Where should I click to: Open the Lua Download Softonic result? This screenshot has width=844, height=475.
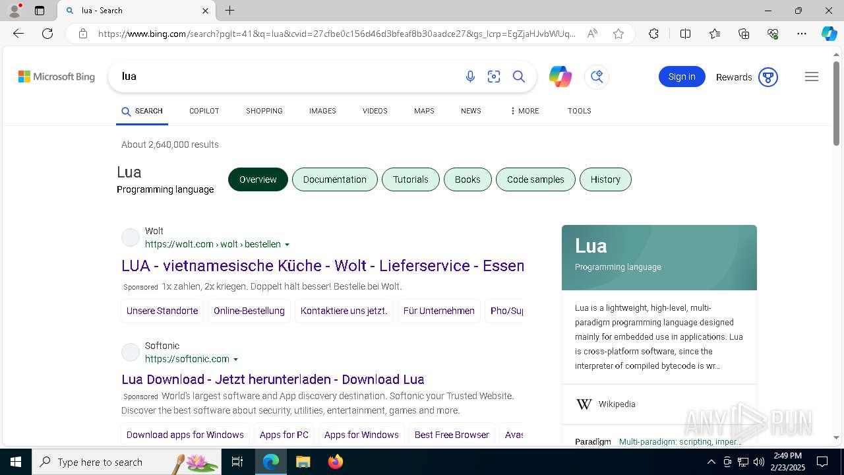273,379
